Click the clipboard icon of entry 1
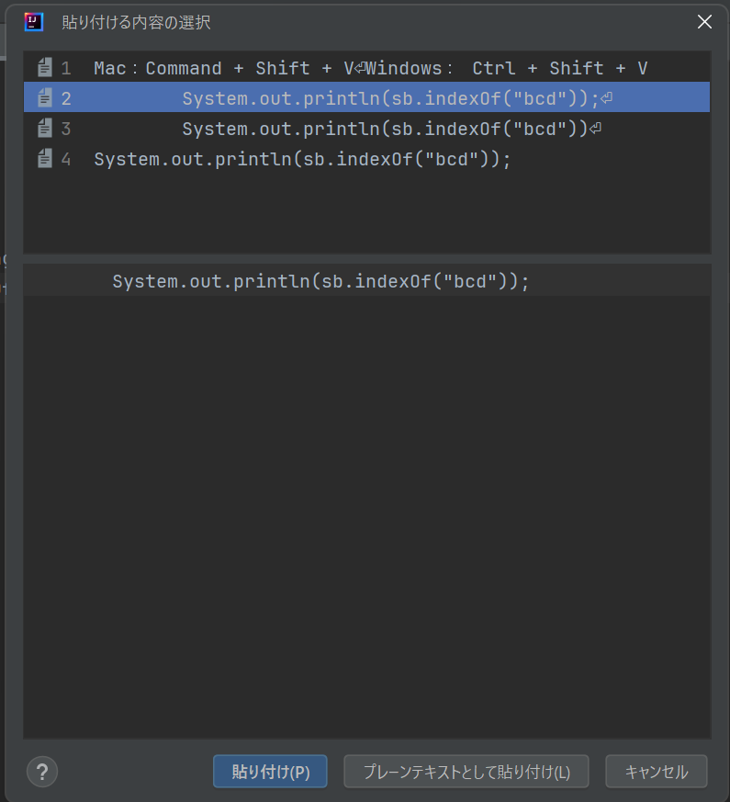The image size is (730, 802). coord(45,68)
